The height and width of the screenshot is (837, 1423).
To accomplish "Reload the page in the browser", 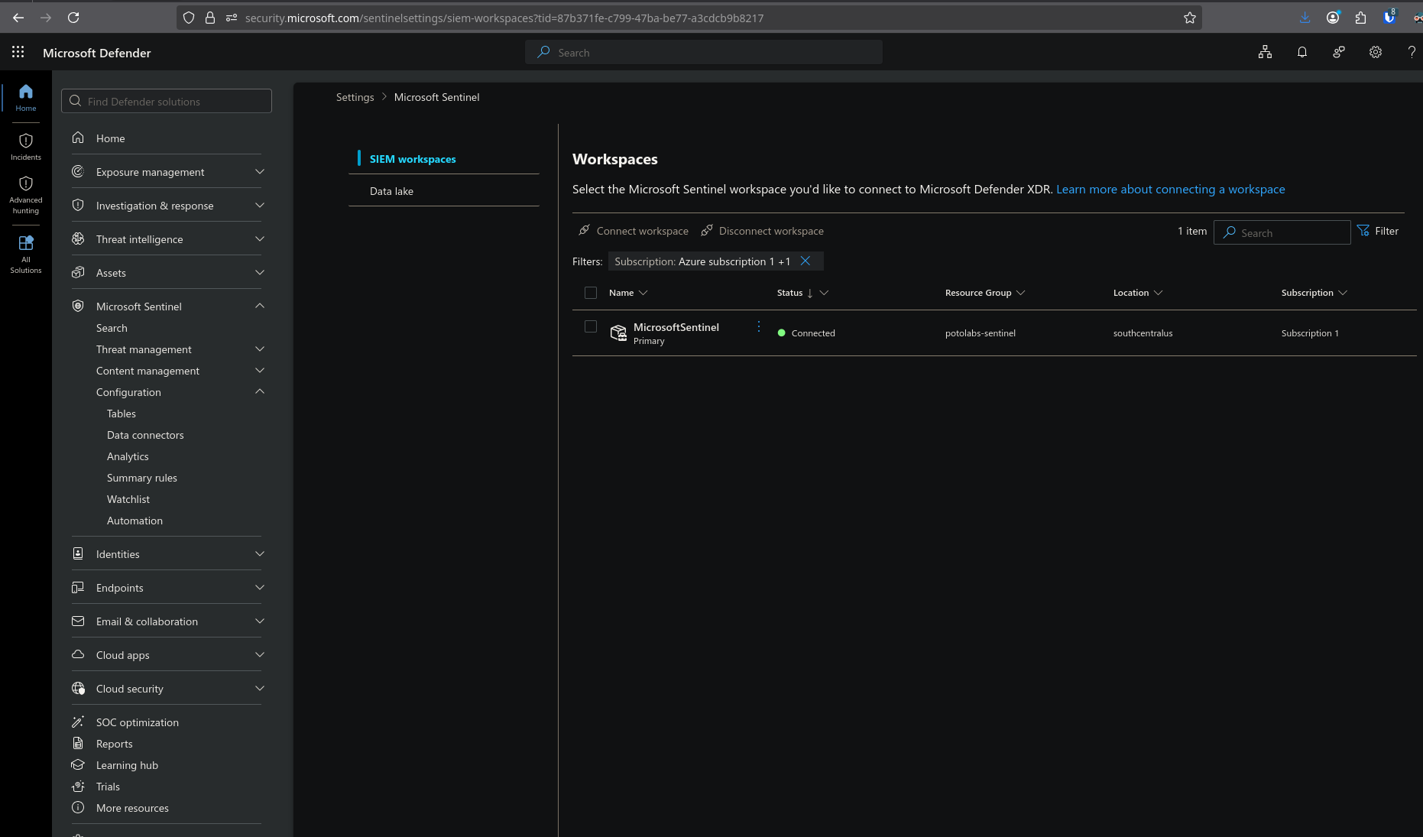I will click(73, 18).
